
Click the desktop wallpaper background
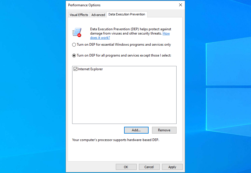pyautogui.click(x=31, y=86)
